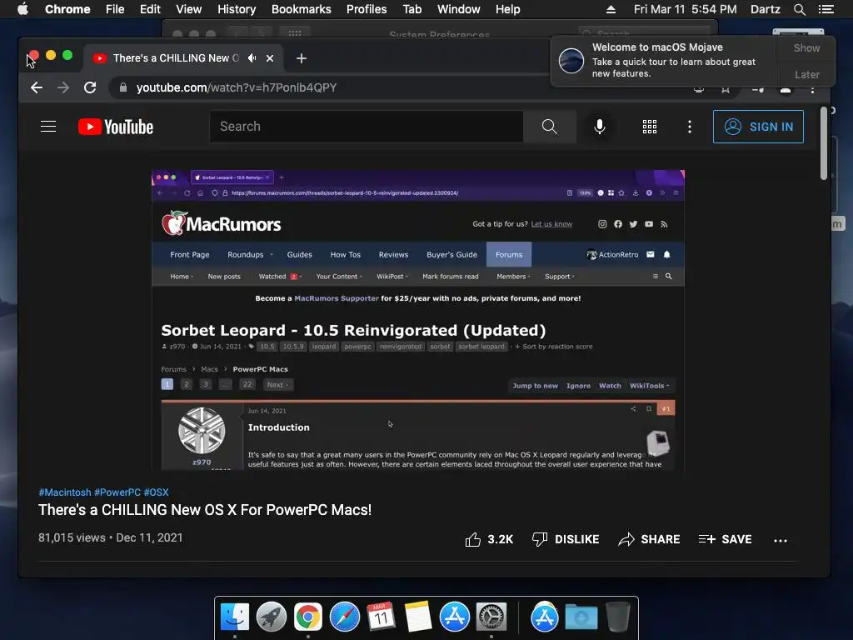Close the YouTube tab
853x640 pixels.
pyautogui.click(x=270, y=58)
